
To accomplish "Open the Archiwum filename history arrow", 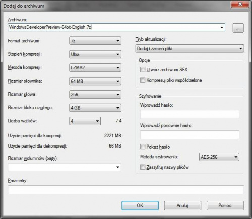I will click(222, 27).
